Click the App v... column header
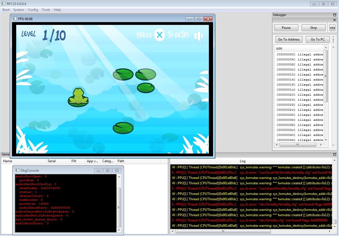Screen dimensions: 339x236 (x=93, y=161)
